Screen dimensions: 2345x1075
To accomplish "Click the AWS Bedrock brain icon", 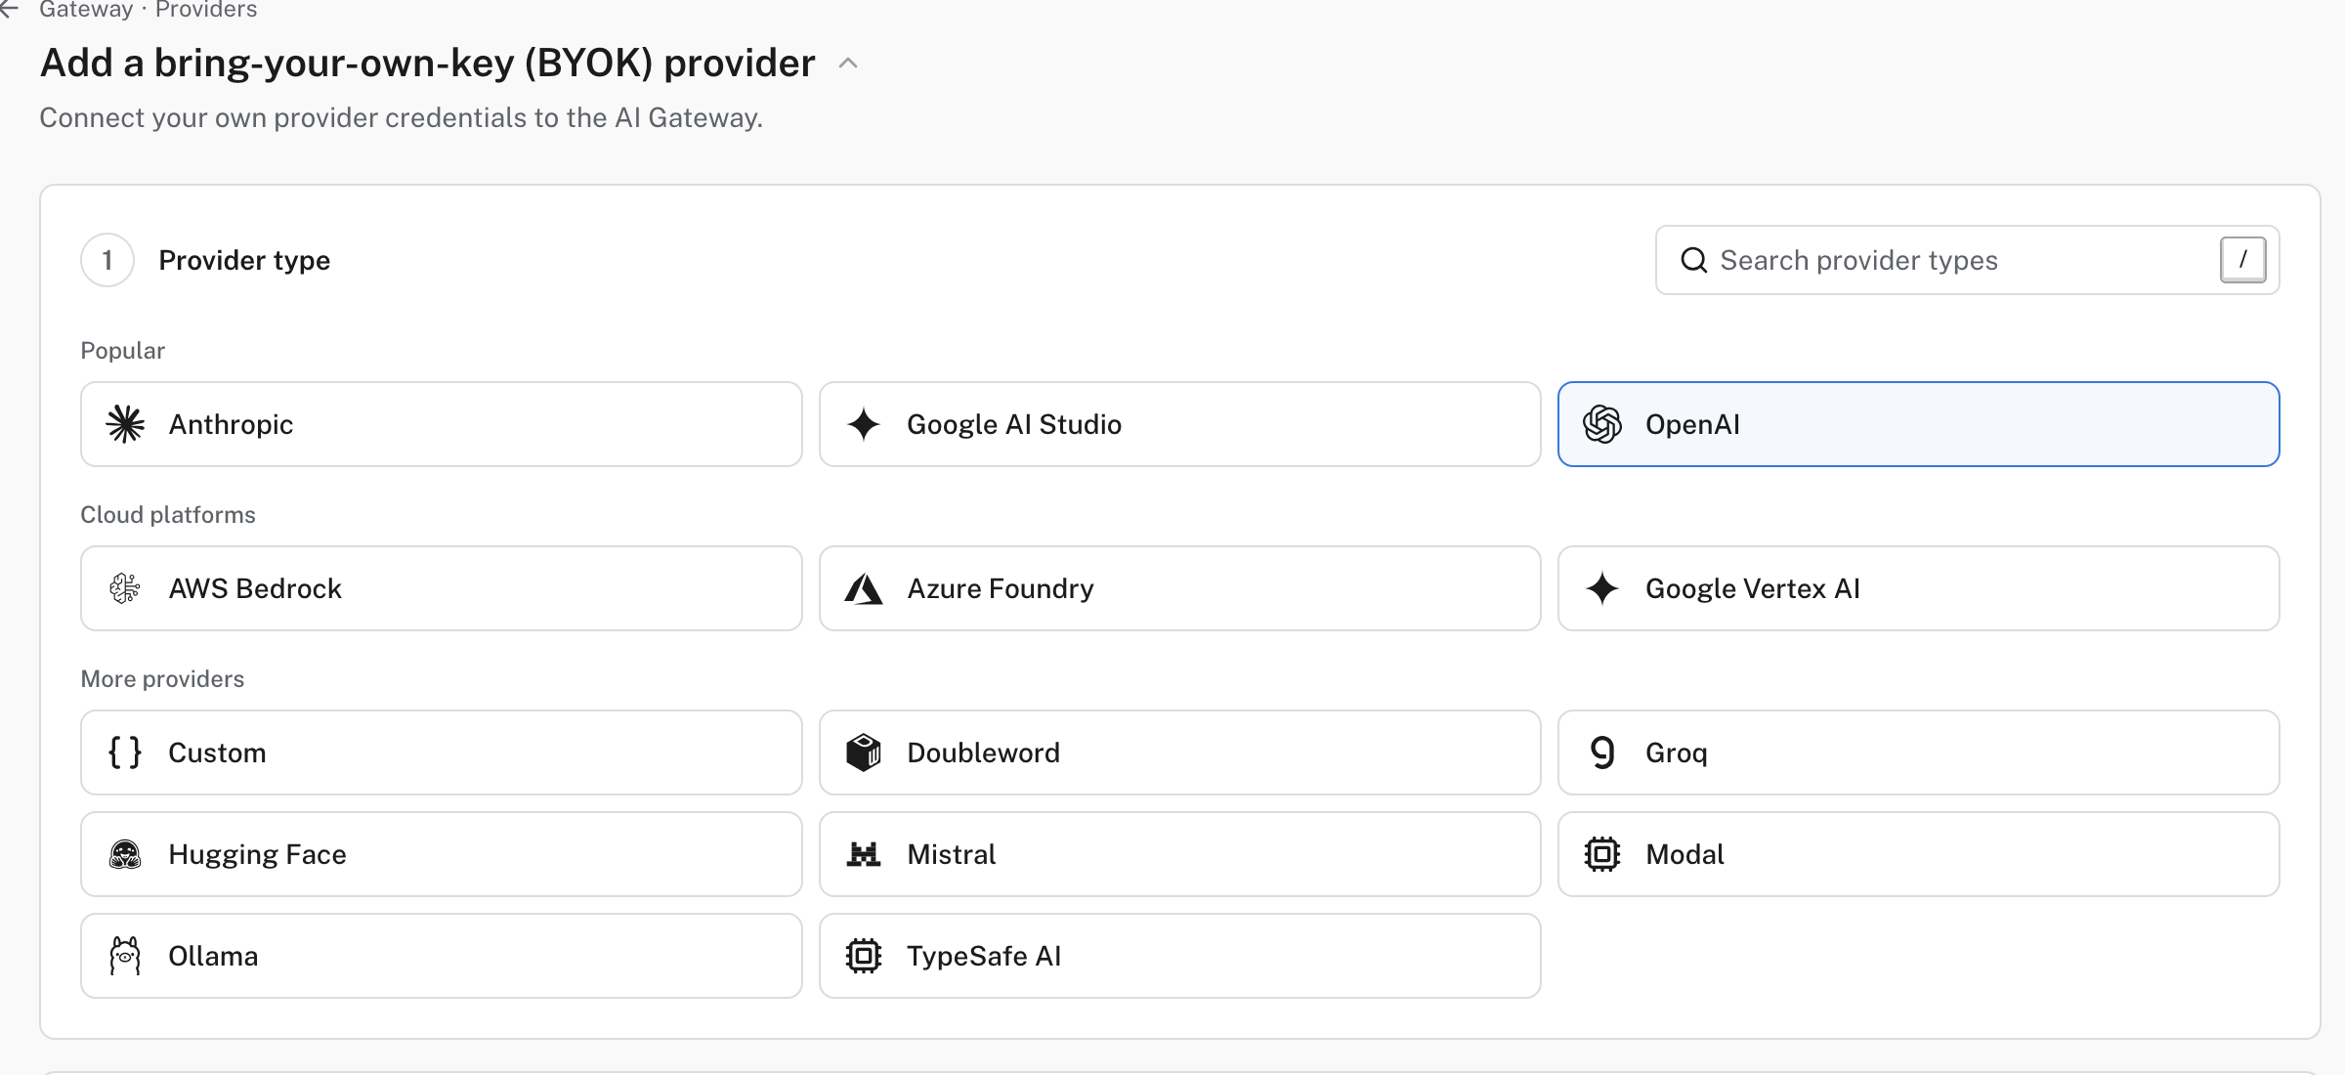I will (x=125, y=588).
